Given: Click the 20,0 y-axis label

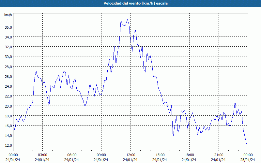Looking at the screenshot, I should pos(8,106).
